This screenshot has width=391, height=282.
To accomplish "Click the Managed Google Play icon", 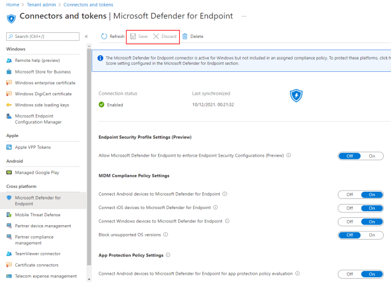I will pyautogui.click(x=9, y=173).
